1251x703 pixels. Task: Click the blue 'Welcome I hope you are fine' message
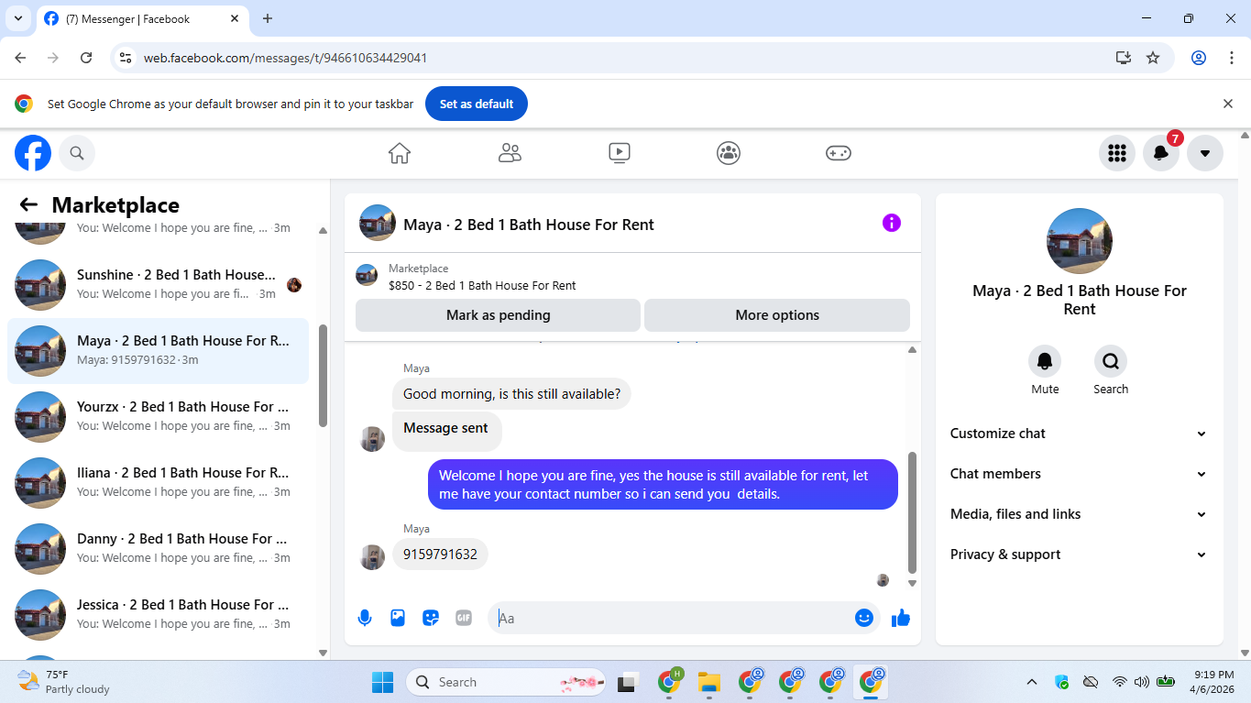[663, 485]
